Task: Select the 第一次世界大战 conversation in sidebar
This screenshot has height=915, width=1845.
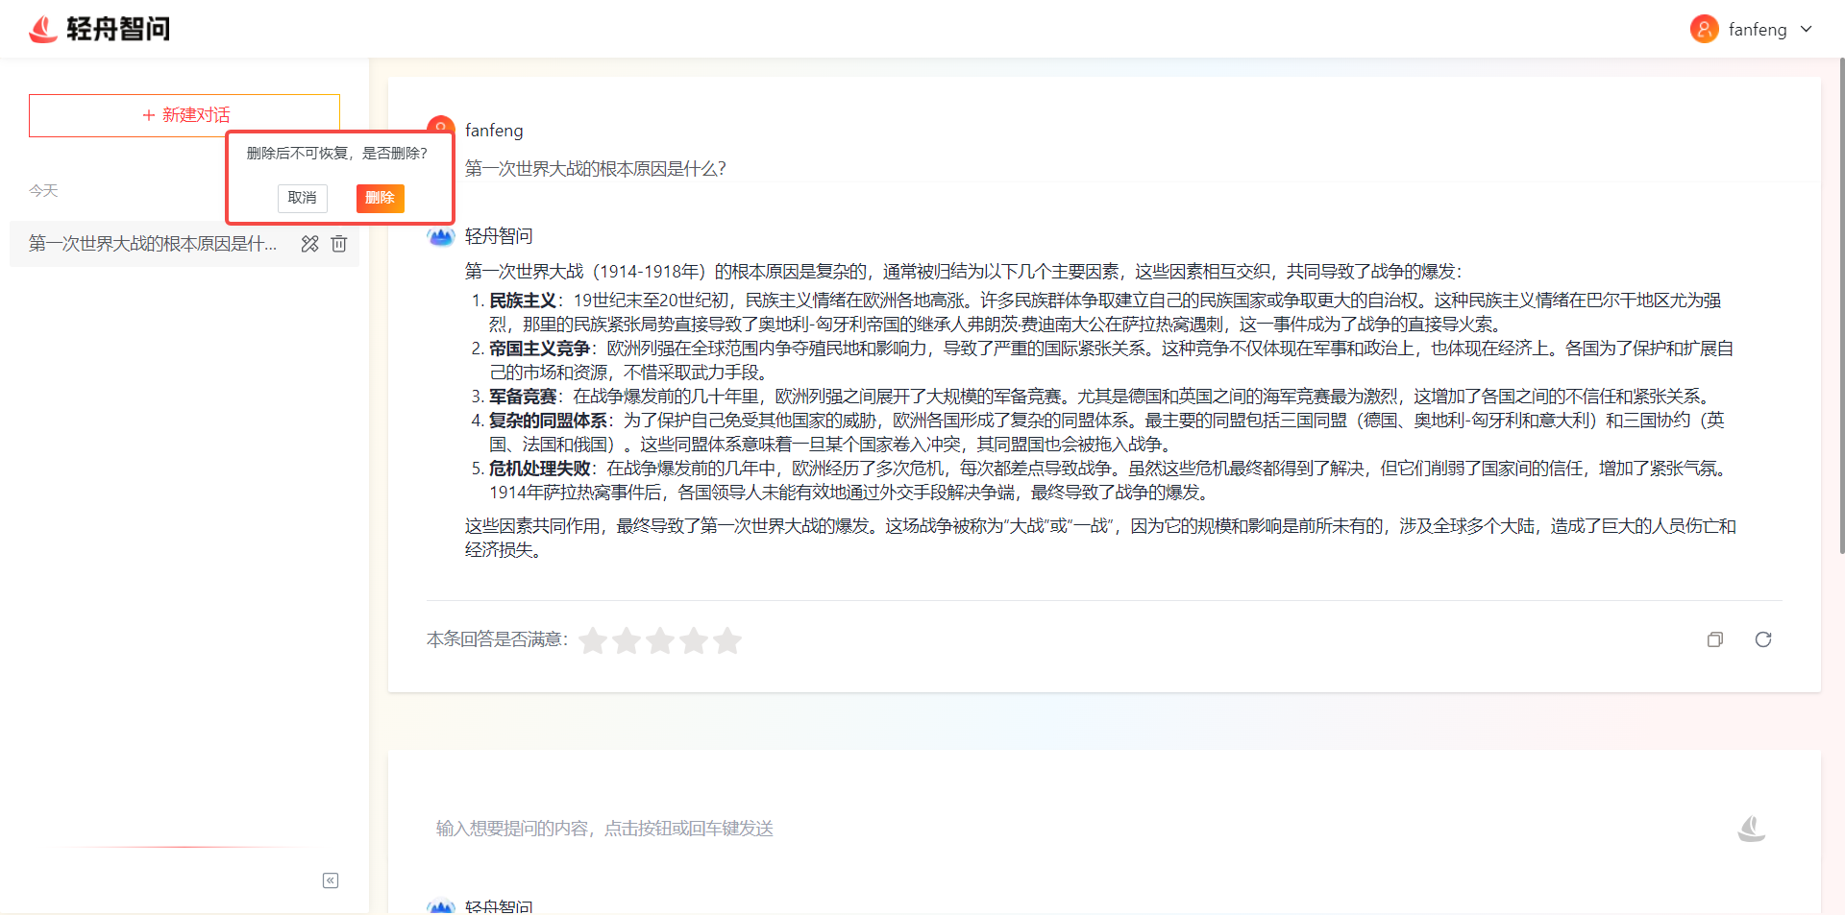Action: 154,244
